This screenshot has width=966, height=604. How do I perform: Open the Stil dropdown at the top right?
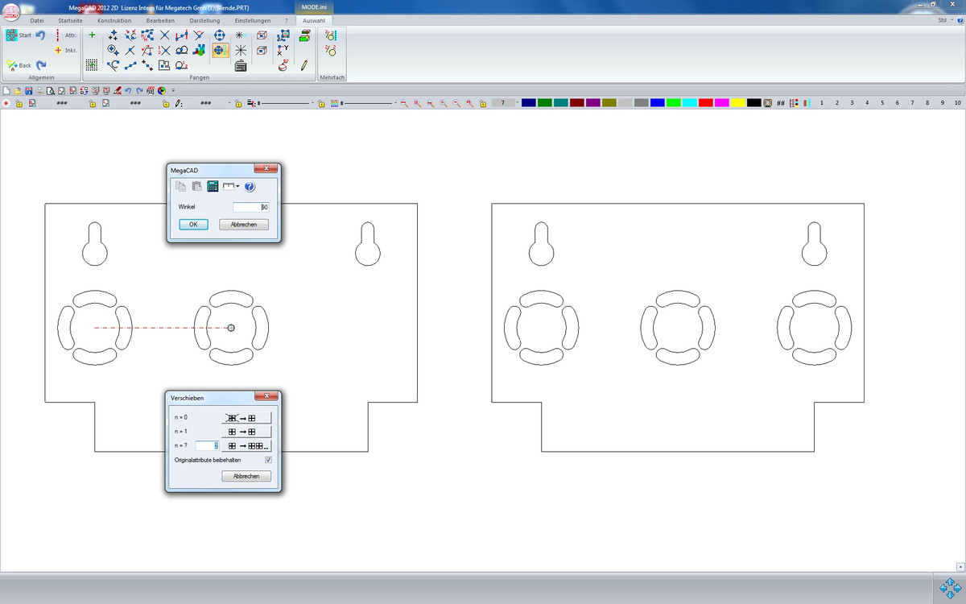943,20
